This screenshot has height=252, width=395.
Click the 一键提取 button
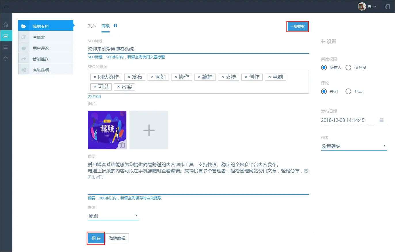(x=297, y=26)
